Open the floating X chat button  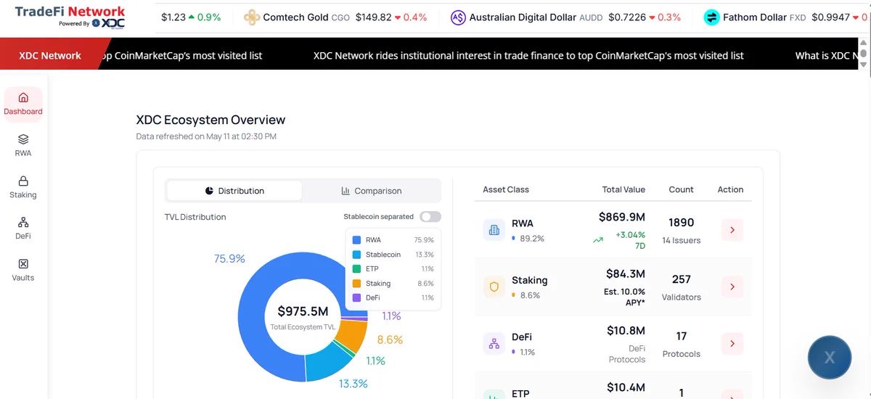point(830,357)
